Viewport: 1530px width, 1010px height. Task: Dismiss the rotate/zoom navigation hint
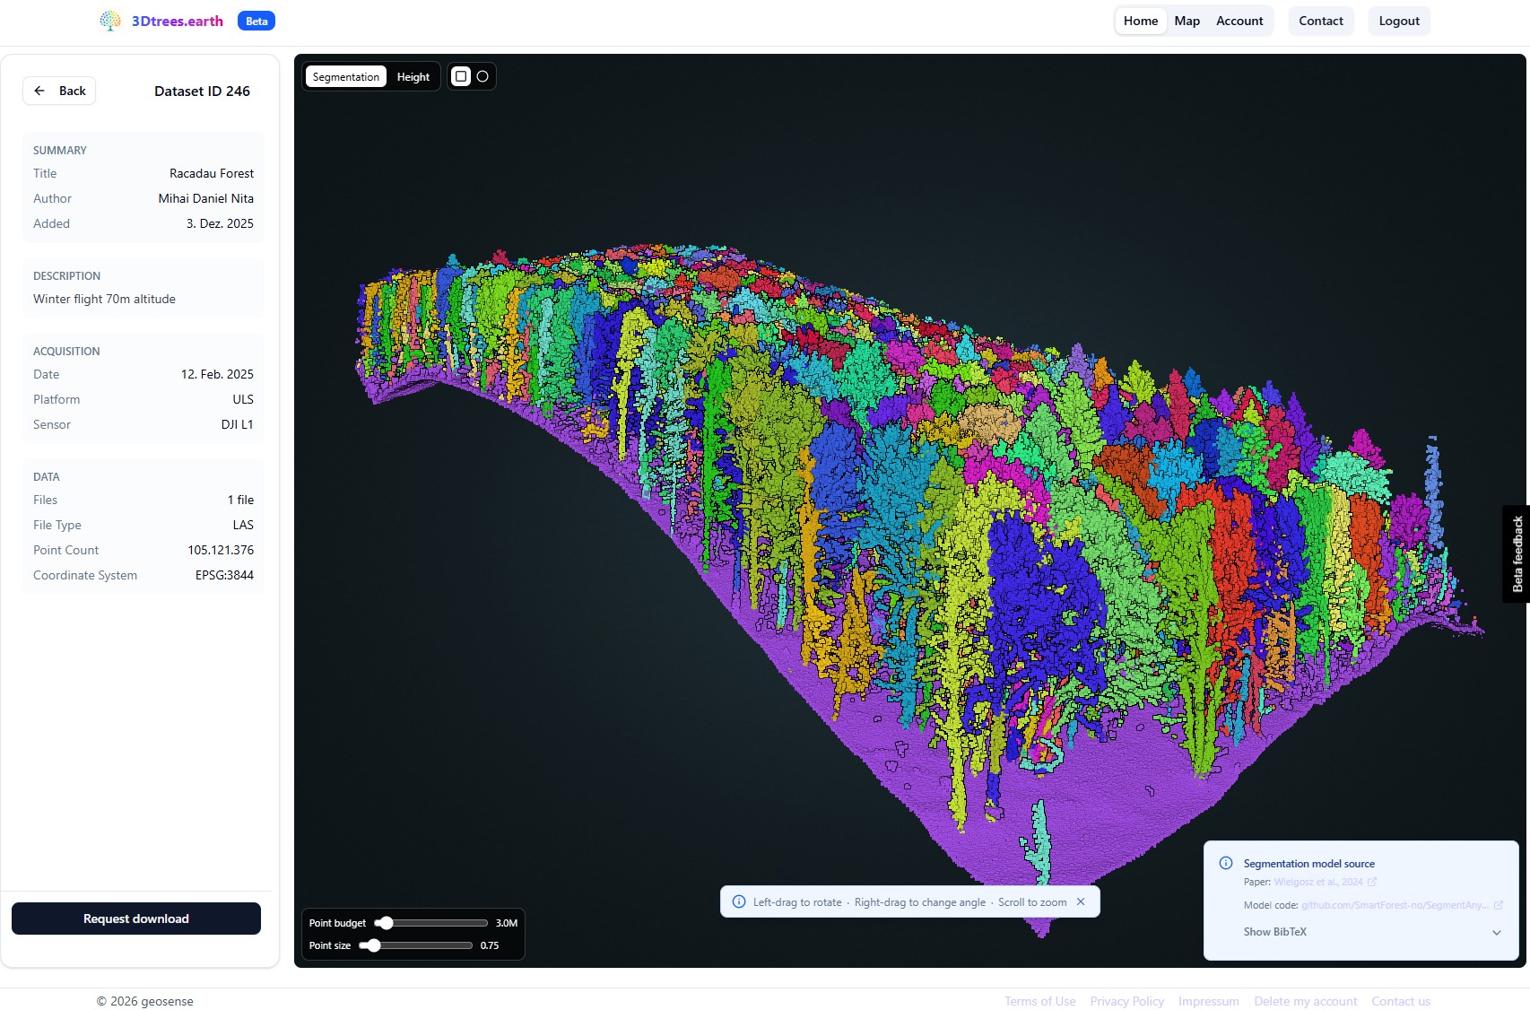tap(1081, 901)
